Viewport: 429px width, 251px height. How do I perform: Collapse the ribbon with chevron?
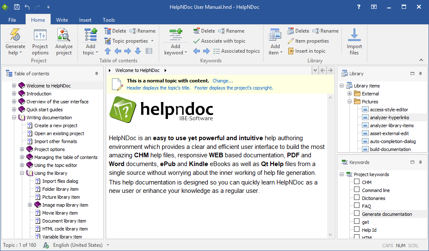click(421, 60)
